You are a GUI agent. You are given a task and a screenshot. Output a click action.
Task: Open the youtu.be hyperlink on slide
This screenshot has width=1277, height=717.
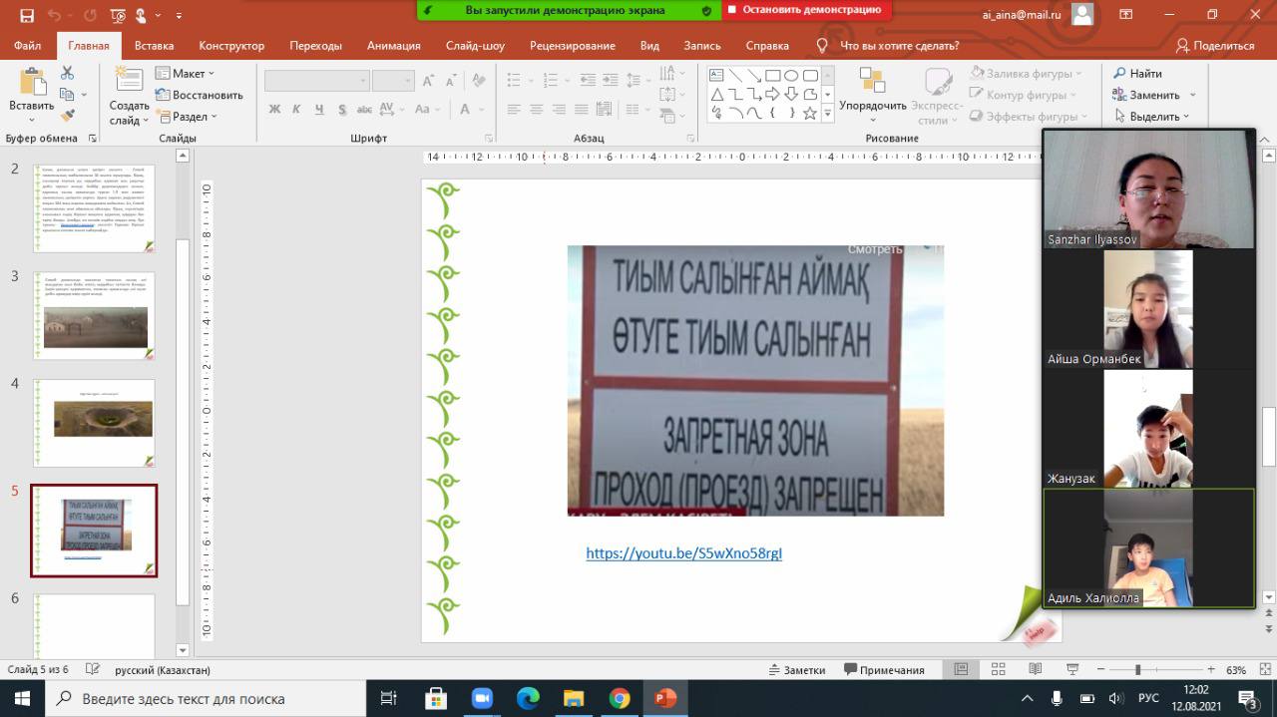[683, 553]
